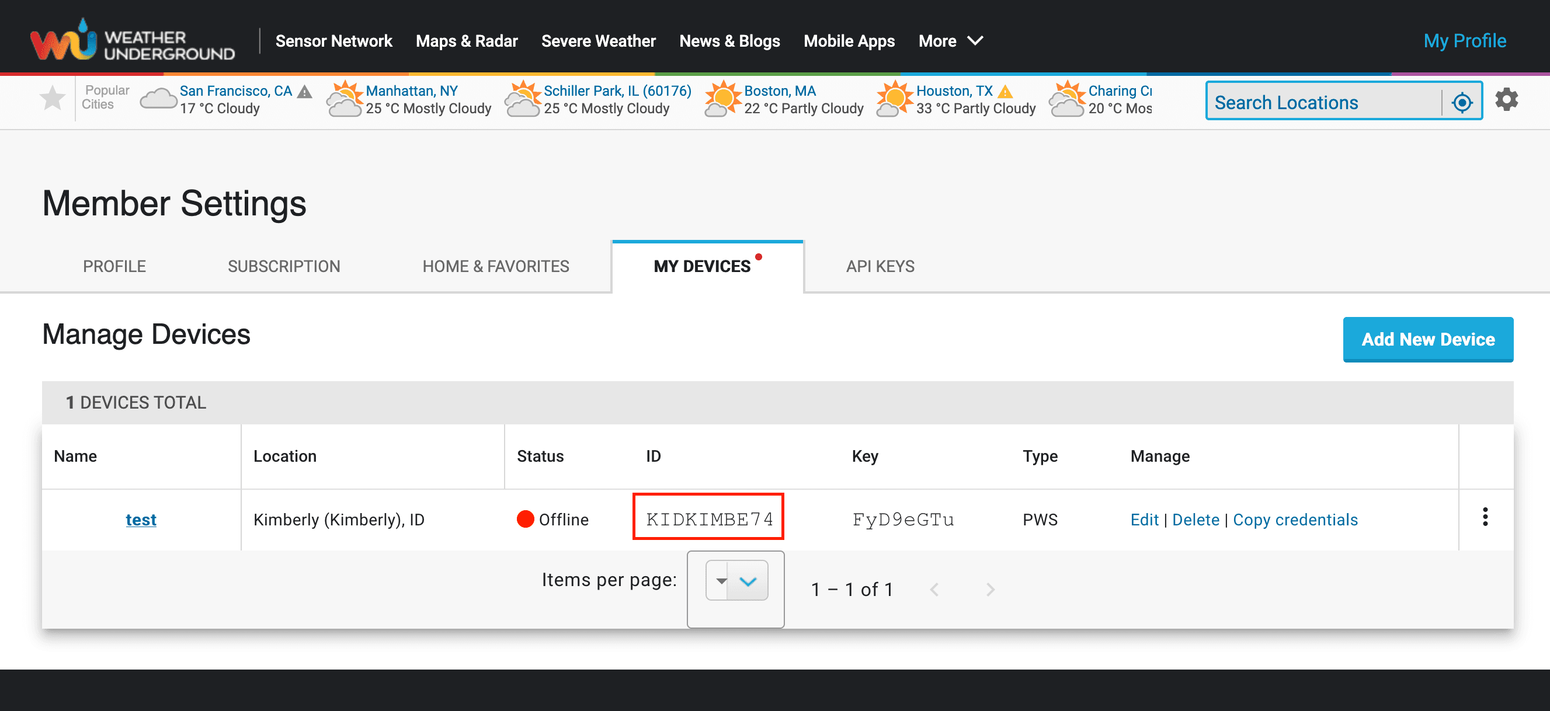The image size is (1550, 711).
Task: Open the Items per page dropdown
Action: tap(736, 581)
